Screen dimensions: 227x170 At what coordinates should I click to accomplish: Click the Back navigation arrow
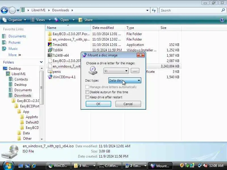point(5,10)
